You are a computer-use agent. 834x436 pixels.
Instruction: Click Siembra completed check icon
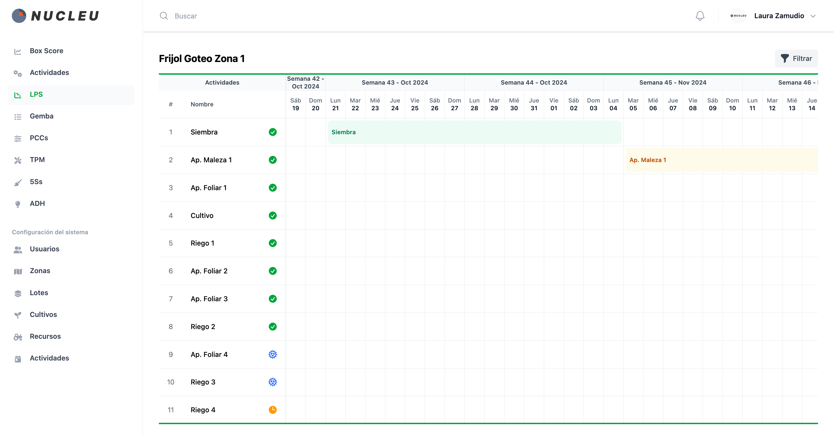coord(272,132)
